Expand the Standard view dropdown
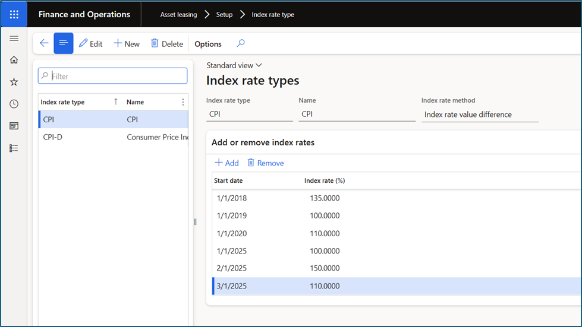This screenshot has height=327, width=582. [x=234, y=65]
